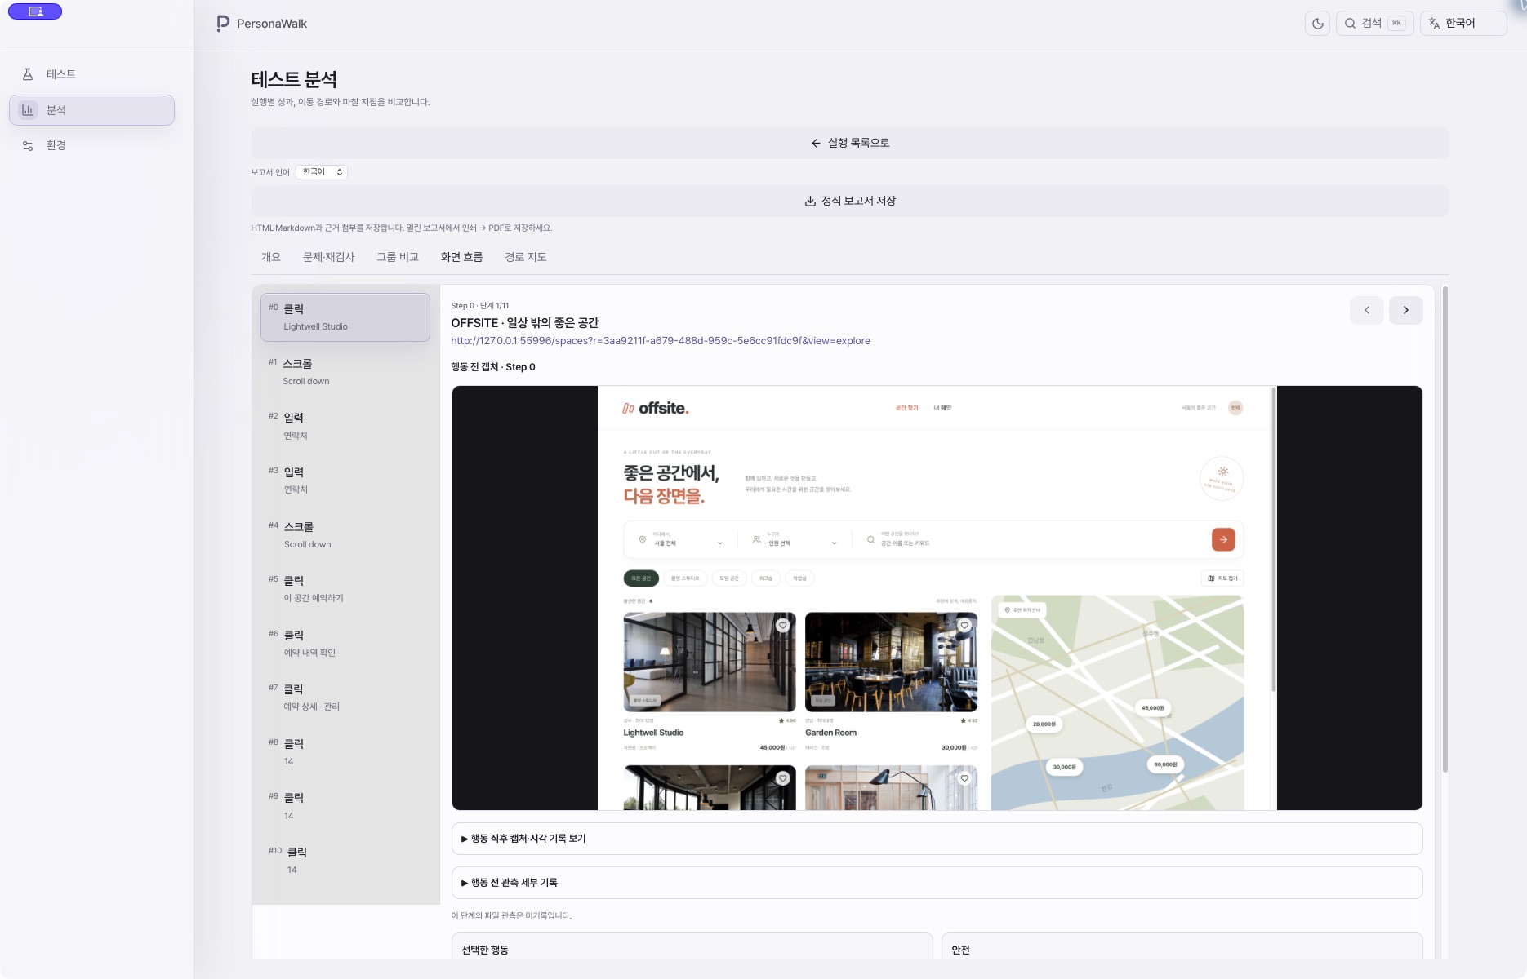Click the offsite. logo in capture
This screenshot has width=1527, height=979.
(655, 409)
